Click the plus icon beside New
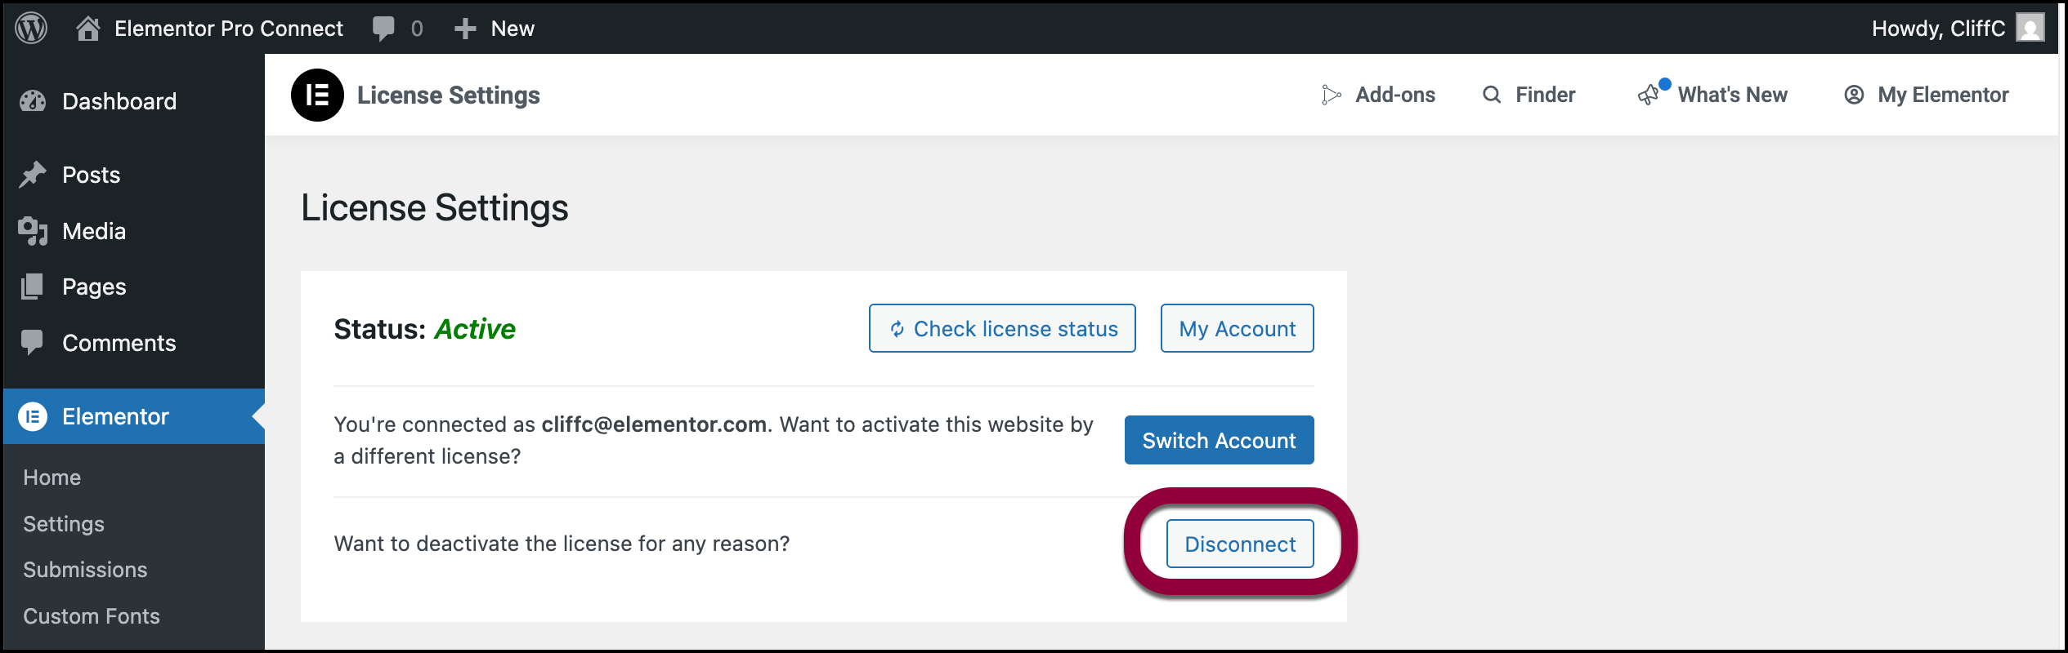The height and width of the screenshot is (653, 2068). tap(465, 29)
